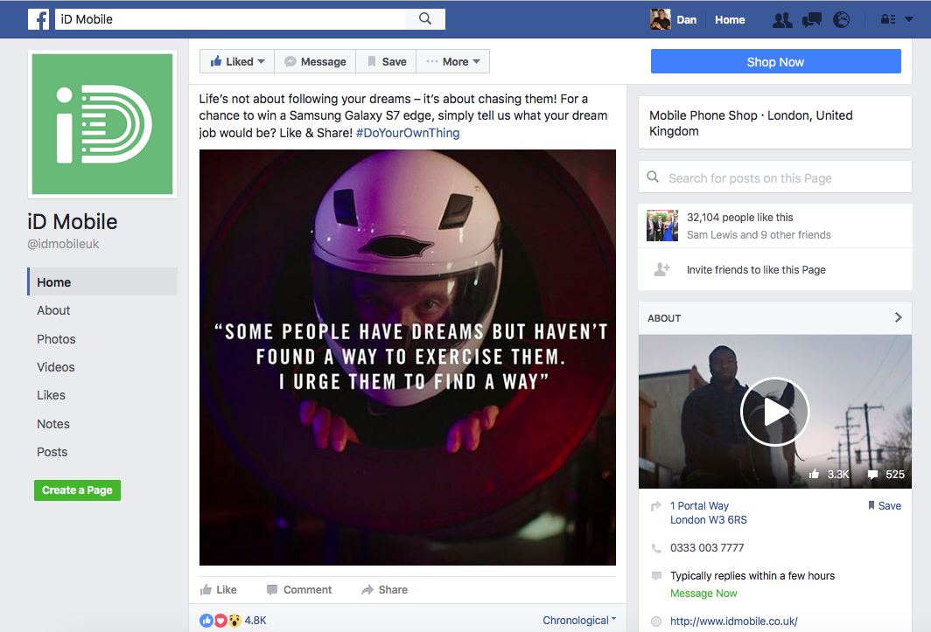This screenshot has width=931, height=632.
Task: Click the blue like reaction icon
Action: (x=206, y=621)
